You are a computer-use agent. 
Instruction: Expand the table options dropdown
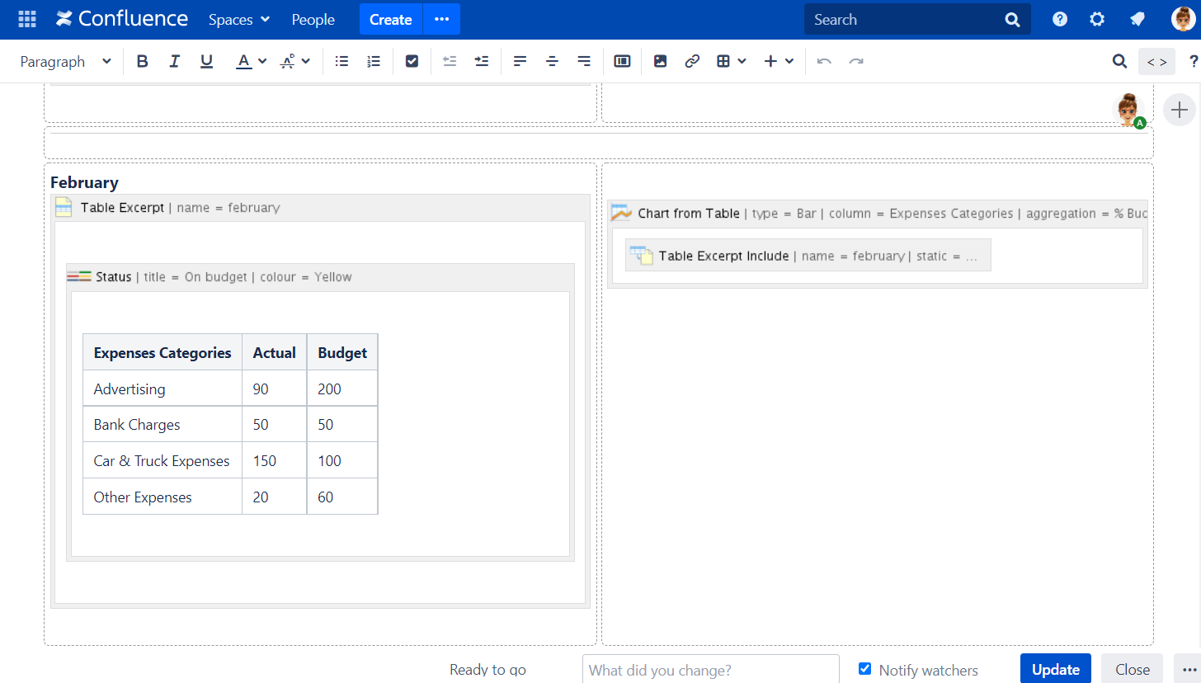click(731, 61)
